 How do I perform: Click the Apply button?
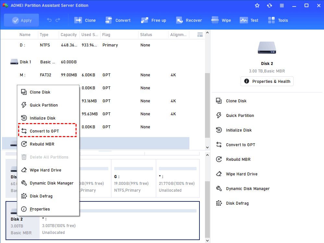(21, 20)
